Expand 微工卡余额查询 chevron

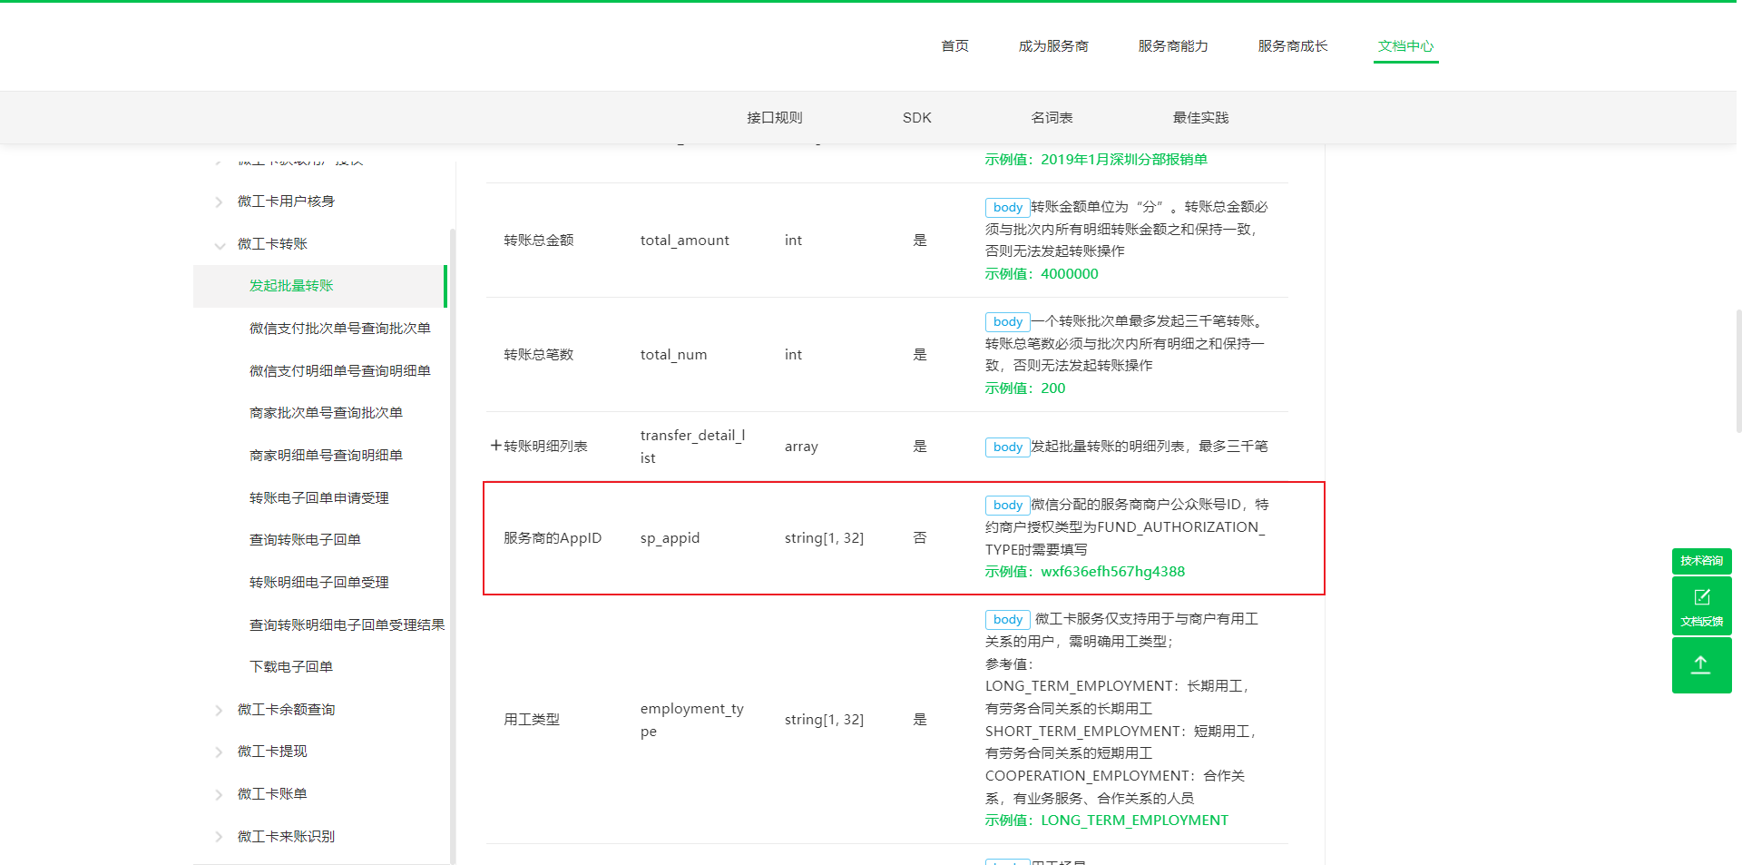pyautogui.click(x=219, y=710)
